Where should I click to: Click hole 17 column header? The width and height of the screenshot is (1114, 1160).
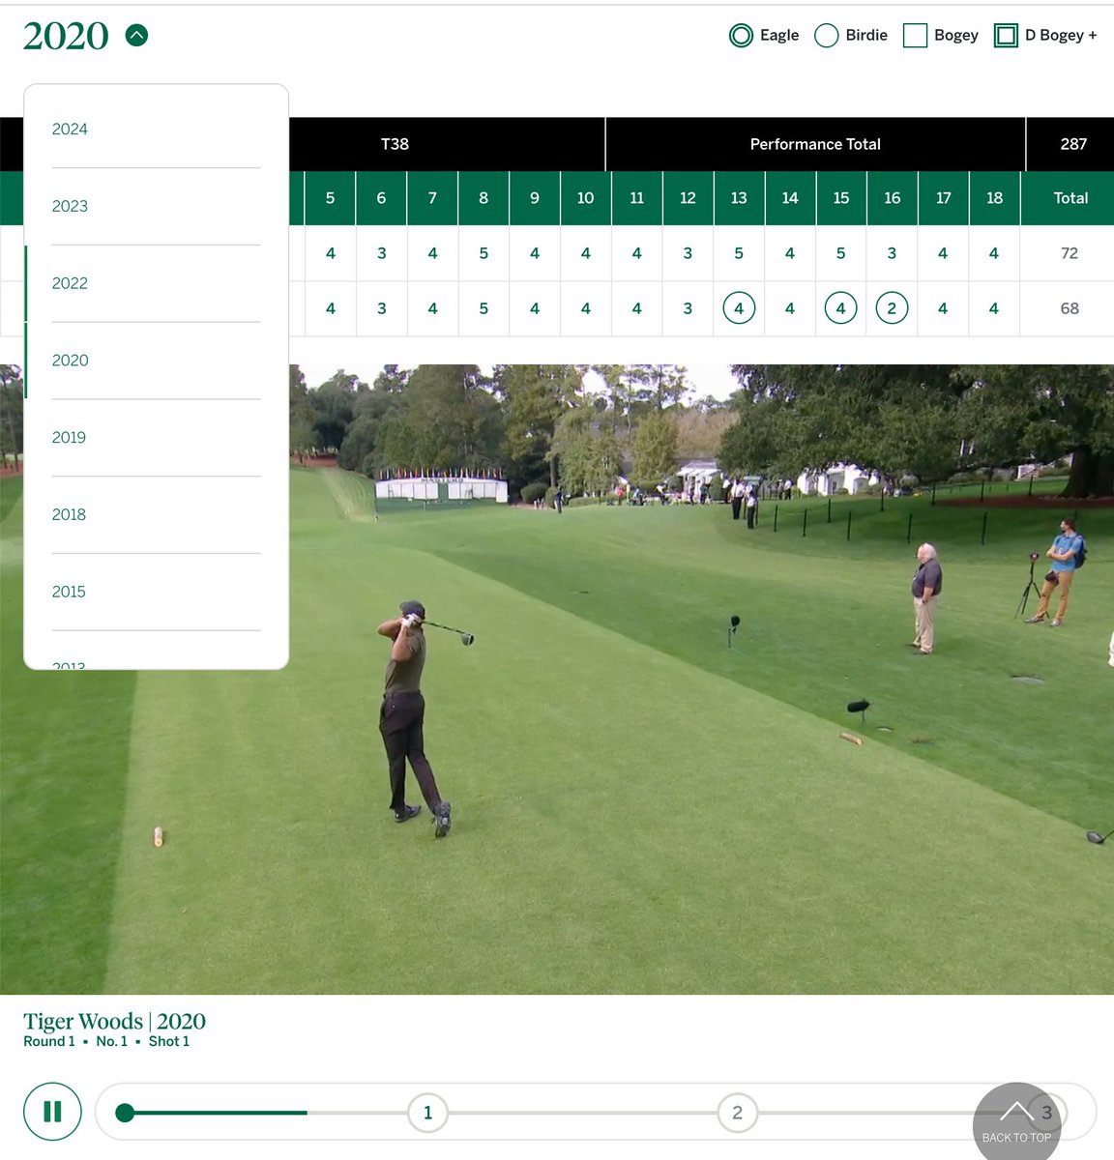944,198
